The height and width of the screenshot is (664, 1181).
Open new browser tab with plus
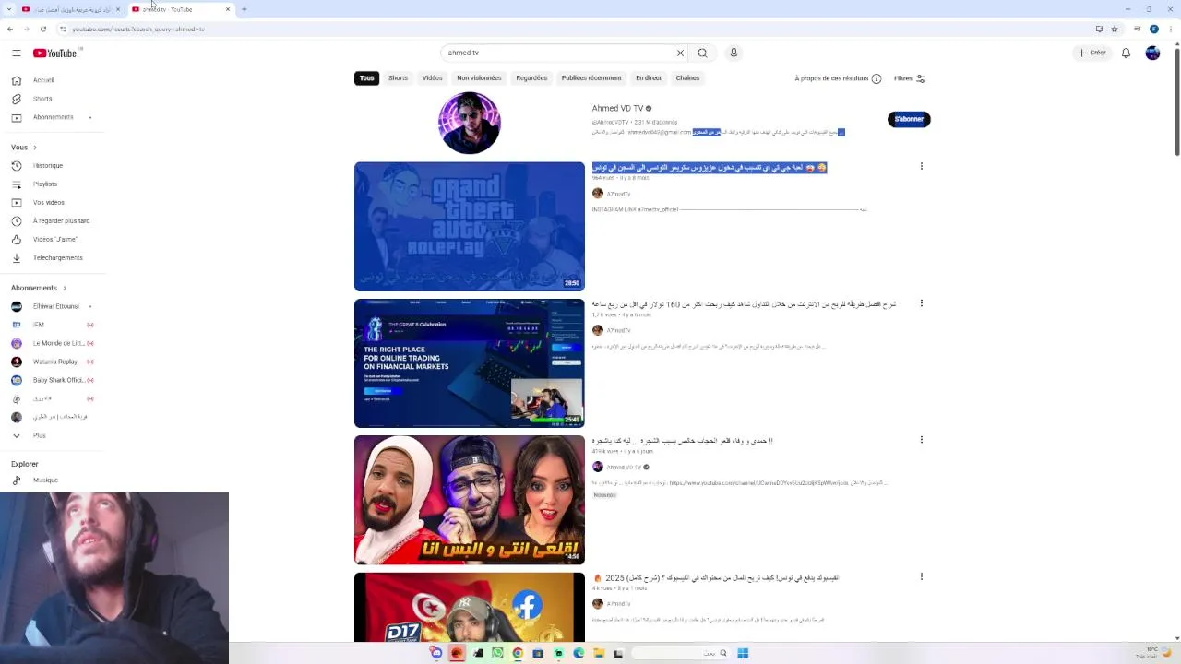coord(244,9)
